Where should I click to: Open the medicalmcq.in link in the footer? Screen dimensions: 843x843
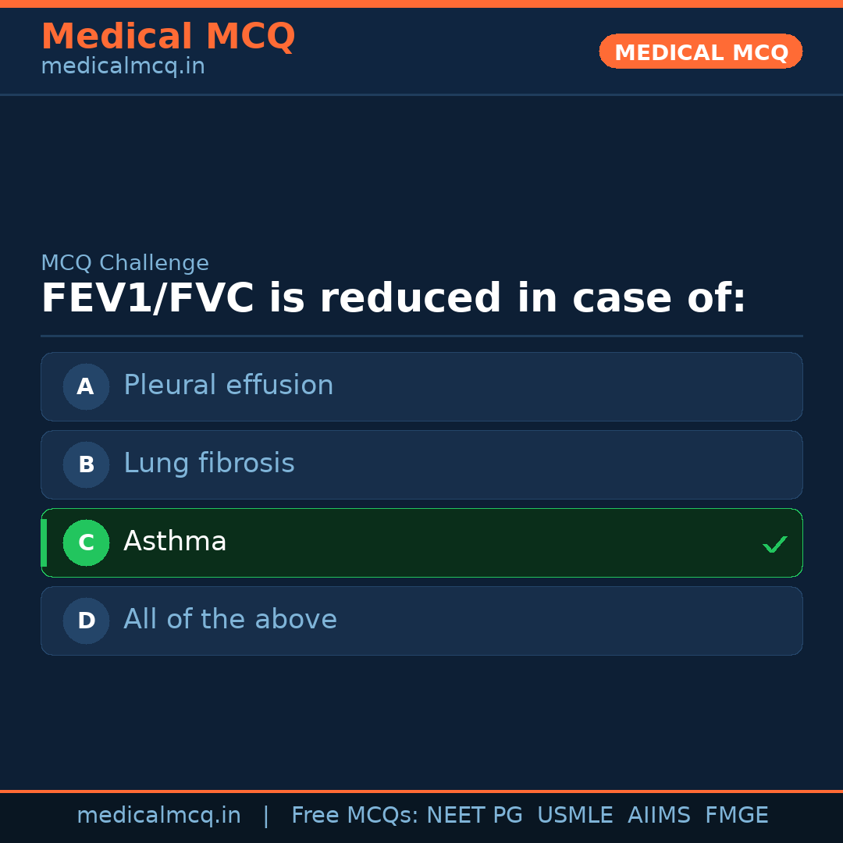click(x=158, y=816)
